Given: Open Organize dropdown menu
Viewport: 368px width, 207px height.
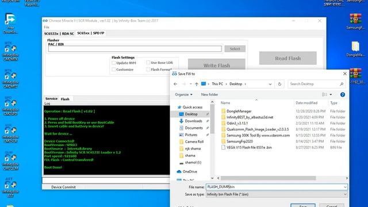Looking at the screenshot, I should pos(183,94).
